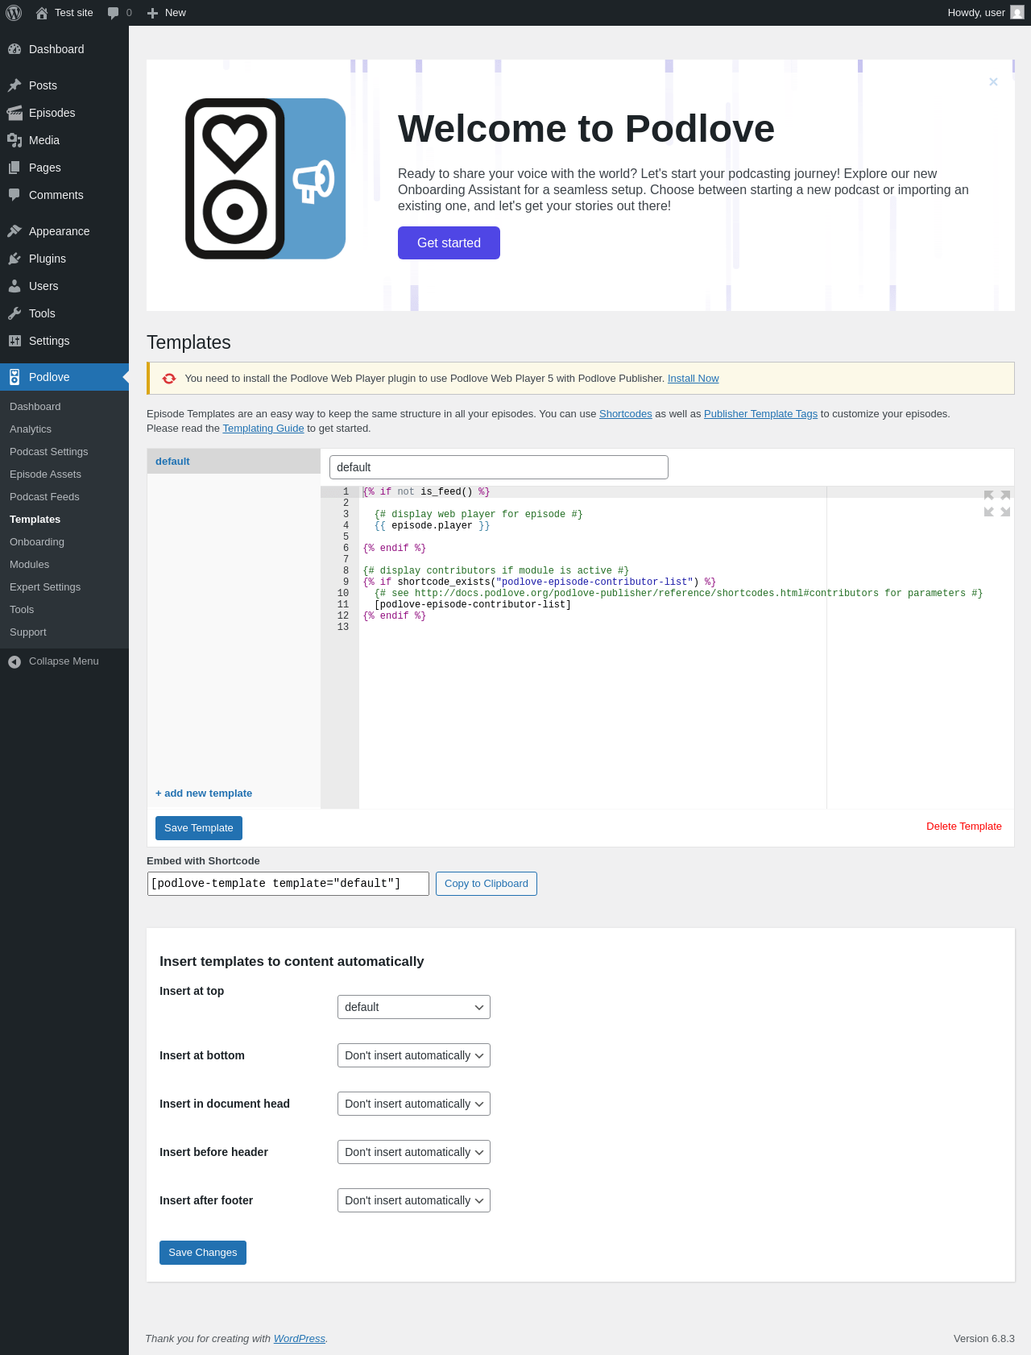The image size is (1031, 1355).
Task: Click the Test site name in admin bar
Action: coord(74,13)
